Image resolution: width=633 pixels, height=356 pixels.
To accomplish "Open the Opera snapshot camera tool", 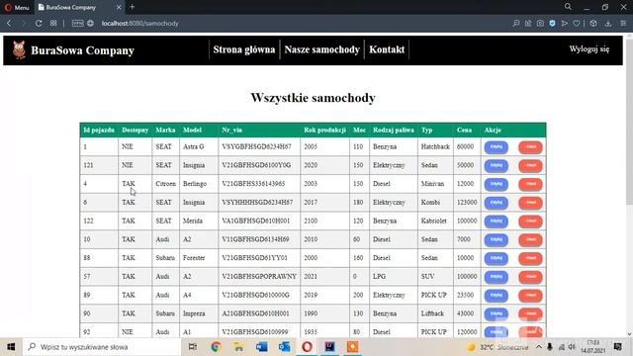I will pos(540,24).
